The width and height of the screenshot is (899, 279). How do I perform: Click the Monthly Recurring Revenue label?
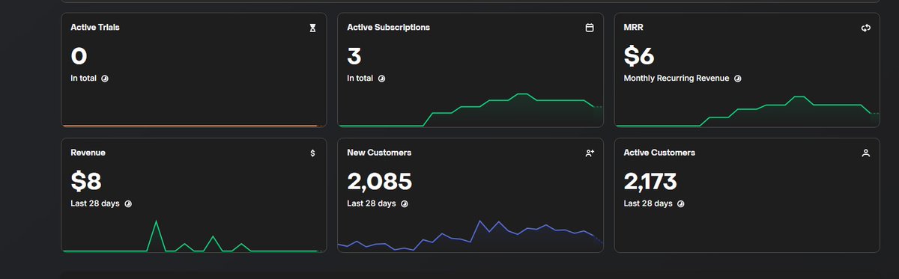coord(676,78)
